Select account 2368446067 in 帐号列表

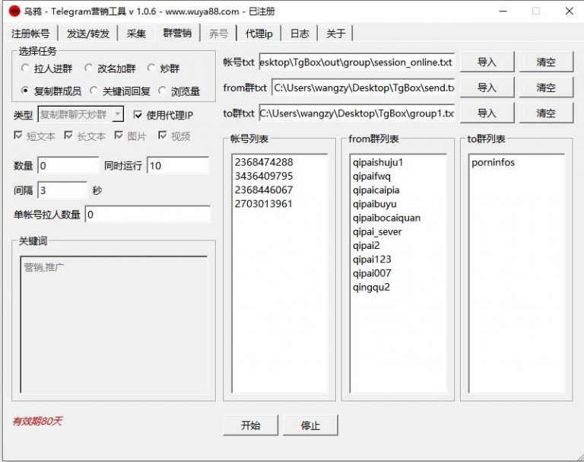(264, 190)
